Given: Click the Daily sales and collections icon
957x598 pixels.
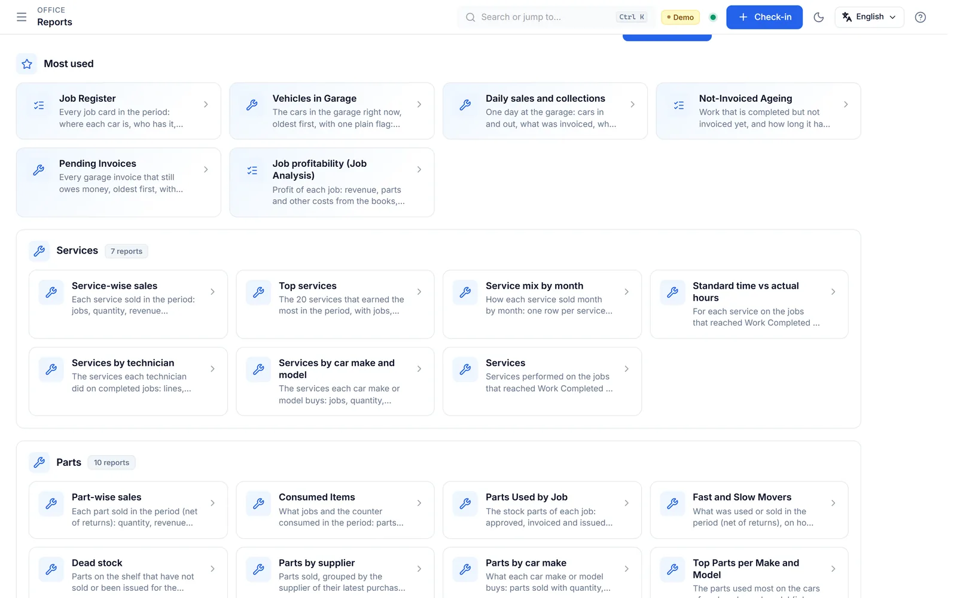Looking at the screenshot, I should coord(465,105).
